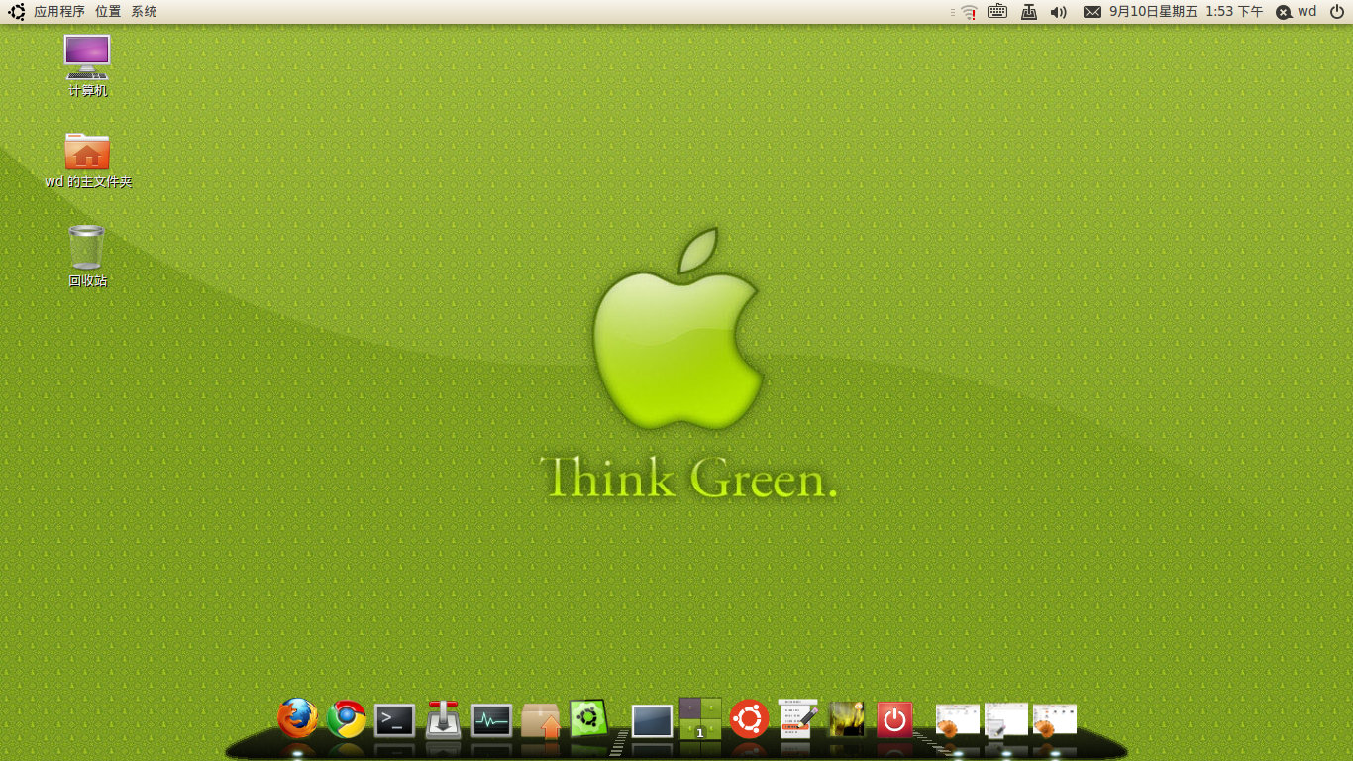Open the keyboard input method indicator
The height and width of the screenshot is (761, 1353).
pyautogui.click(x=997, y=12)
